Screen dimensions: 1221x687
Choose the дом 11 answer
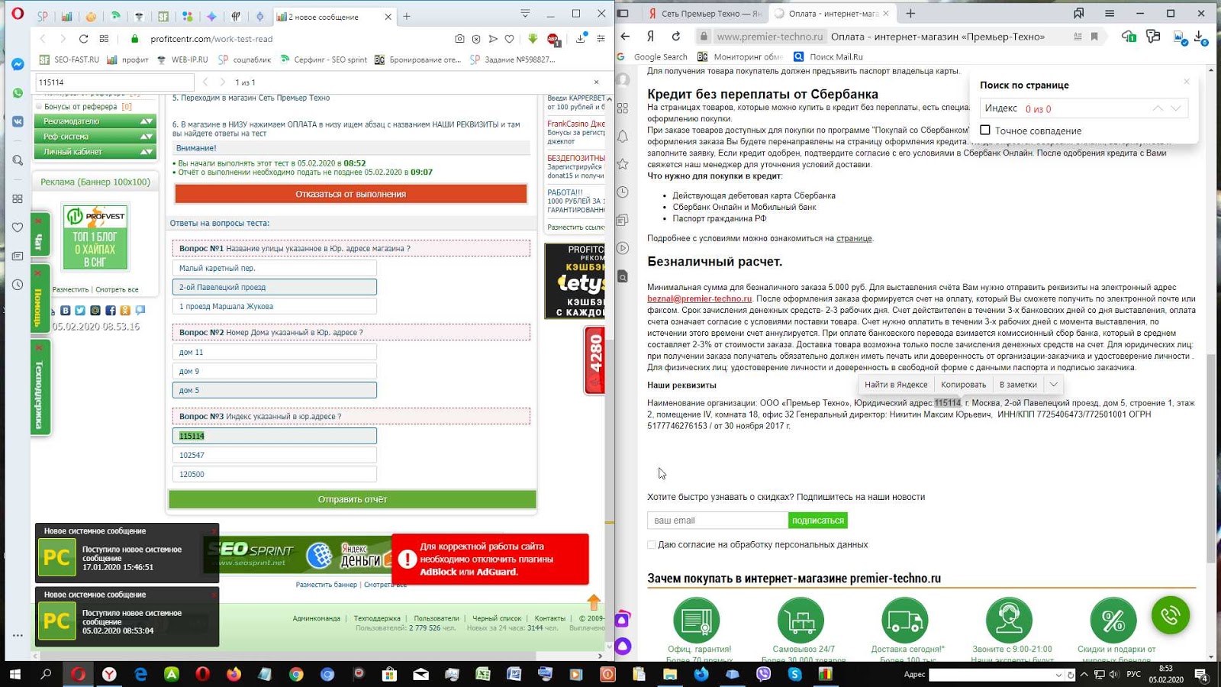(274, 352)
